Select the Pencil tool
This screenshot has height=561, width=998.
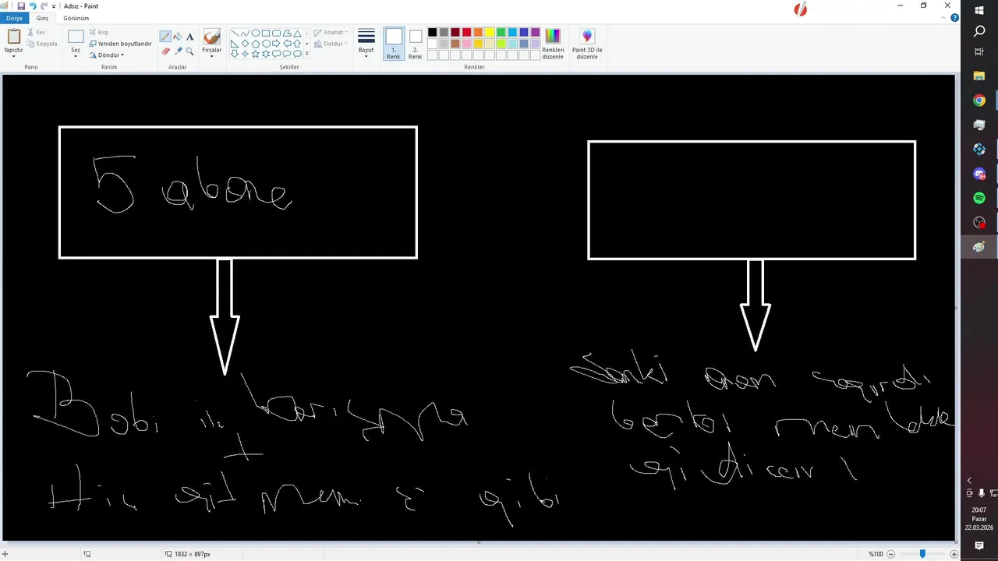point(165,37)
